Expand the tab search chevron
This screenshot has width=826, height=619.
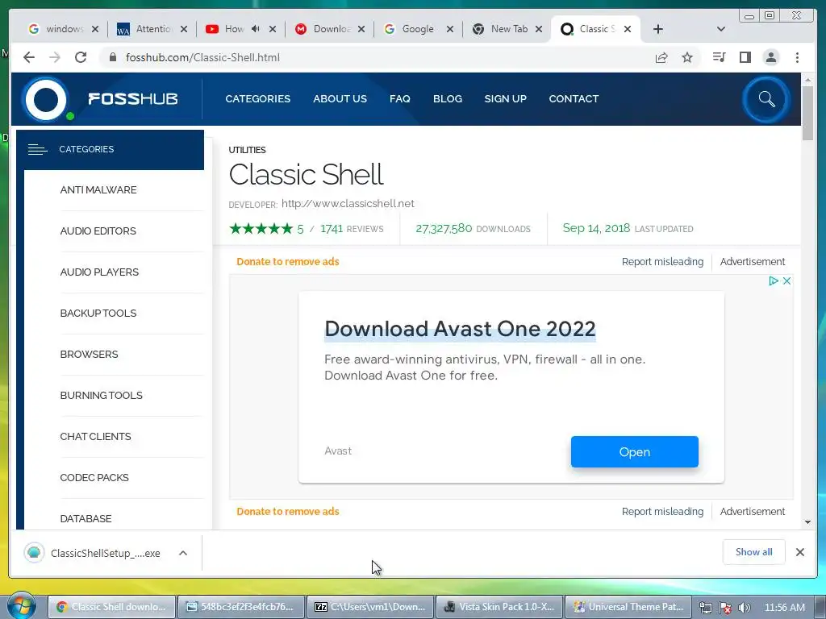coord(721,29)
